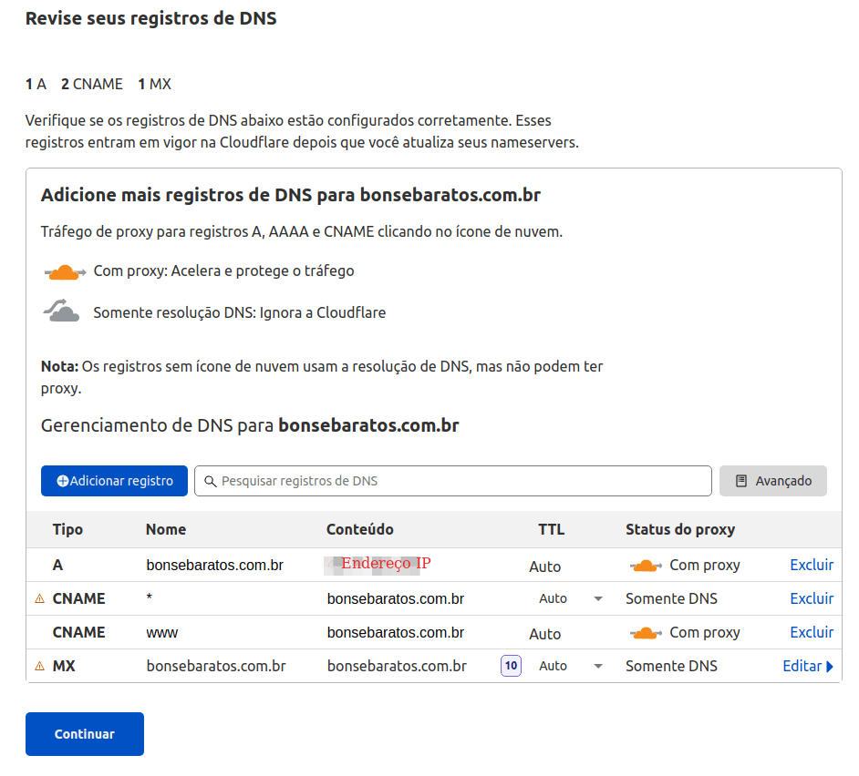Click the Status do proxy column header

click(x=680, y=529)
